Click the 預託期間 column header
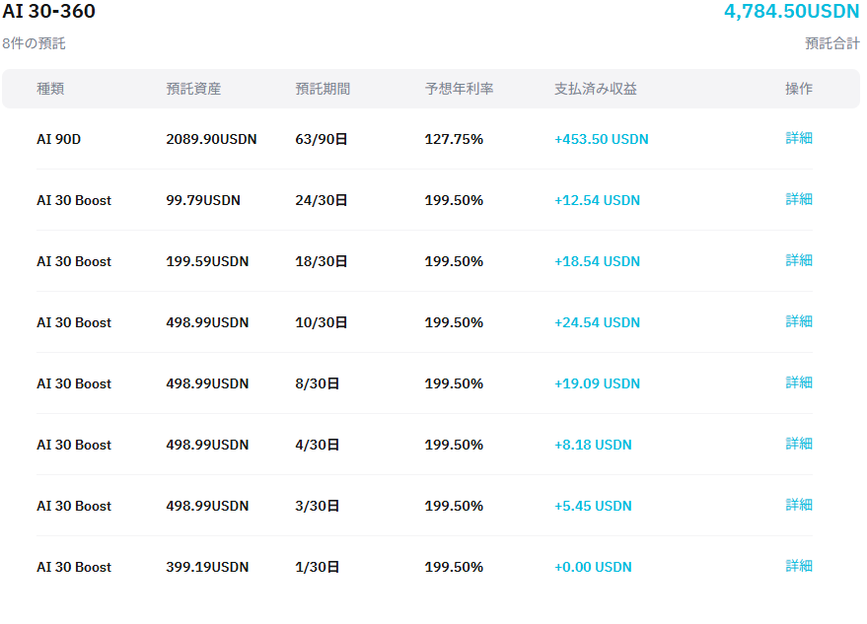867x624 pixels. pyautogui.click(x=323, y=89)
